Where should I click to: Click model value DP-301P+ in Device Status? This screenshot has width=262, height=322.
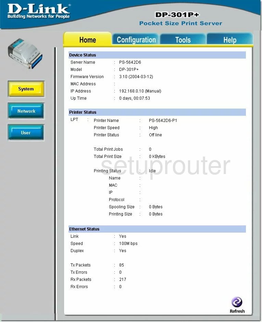click(129, 70)
